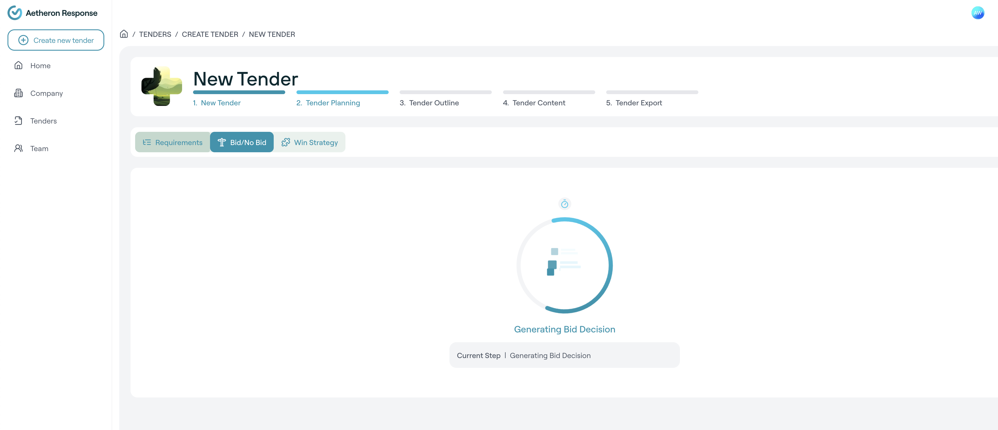Click the Create new tender button
Viewport: 998px width, 430px height.
pos(56,40)
